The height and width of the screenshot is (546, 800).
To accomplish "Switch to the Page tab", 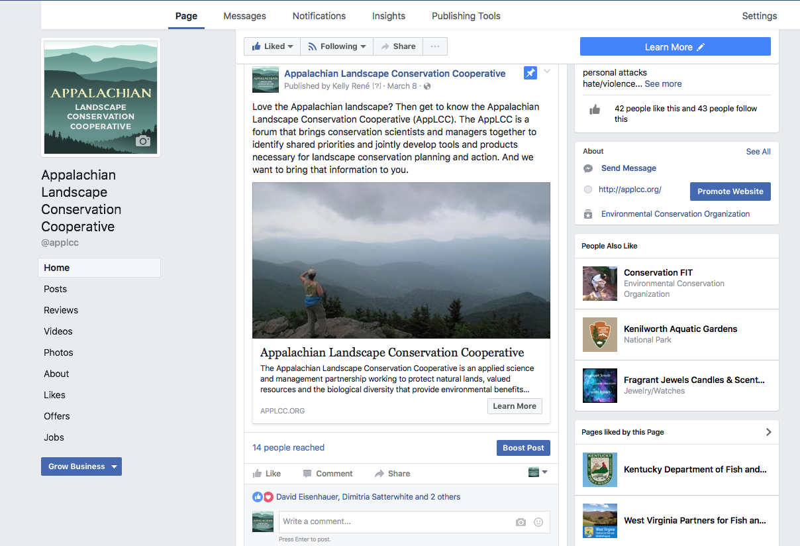I will click(x=186, y=16).
